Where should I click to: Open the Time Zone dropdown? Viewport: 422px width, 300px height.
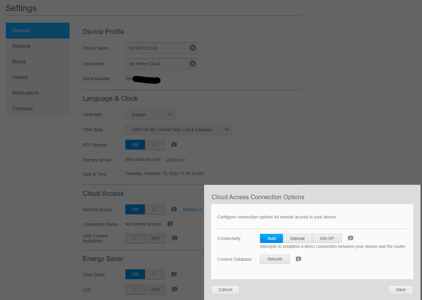coord(178,130)
